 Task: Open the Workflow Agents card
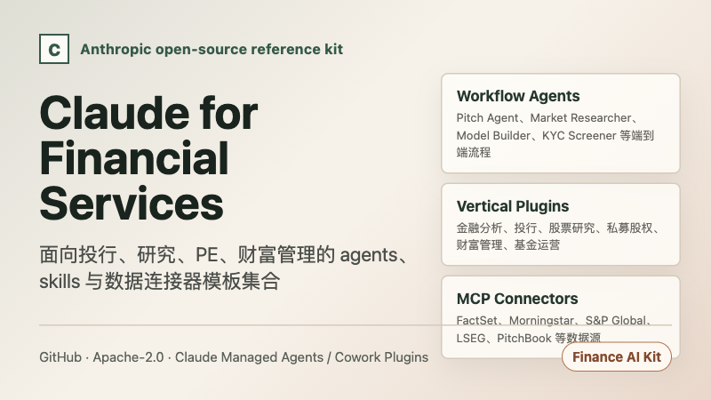[561, 124]
